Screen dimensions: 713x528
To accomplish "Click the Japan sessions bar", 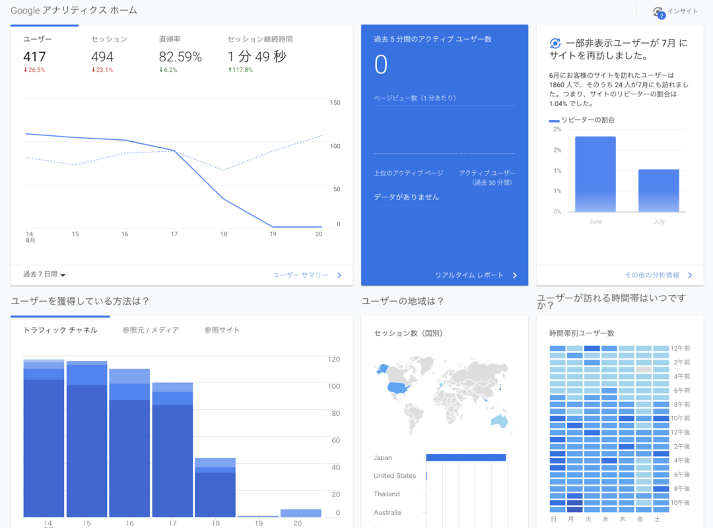I will tap(465, 457).
